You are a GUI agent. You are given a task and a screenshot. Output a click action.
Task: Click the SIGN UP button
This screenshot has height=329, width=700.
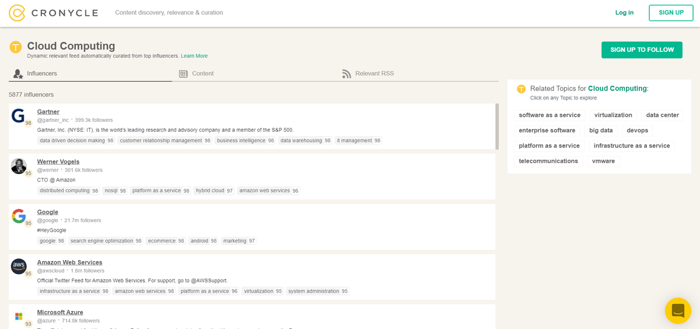tap(671, 13)
